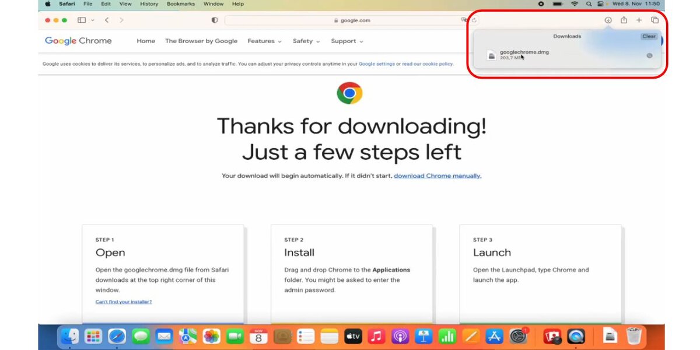Toggle Safari sidebar button
Image resolution: width=700 pixels, height=350 pixels.
[82, 20]
